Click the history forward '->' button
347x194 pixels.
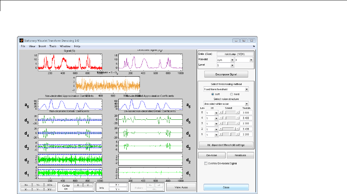[x=158, y=185]
